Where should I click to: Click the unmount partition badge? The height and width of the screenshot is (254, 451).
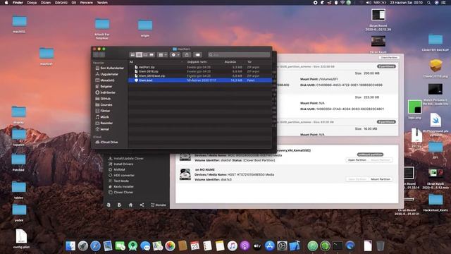pos(370,155)
